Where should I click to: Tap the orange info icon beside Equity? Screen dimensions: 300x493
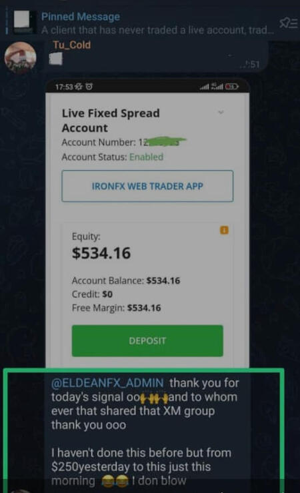click(224, 230)
